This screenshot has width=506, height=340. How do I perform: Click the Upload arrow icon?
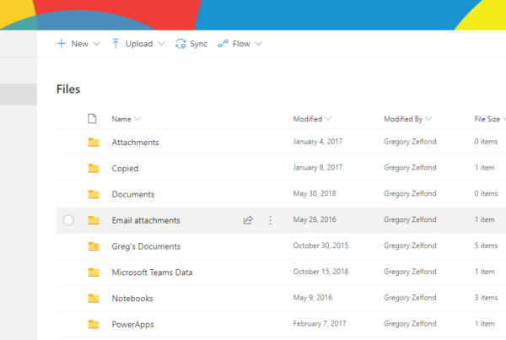(x=116, y=44)
